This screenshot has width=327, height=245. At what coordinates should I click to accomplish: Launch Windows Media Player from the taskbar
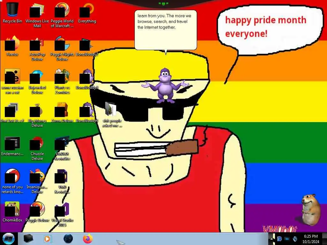48,239
